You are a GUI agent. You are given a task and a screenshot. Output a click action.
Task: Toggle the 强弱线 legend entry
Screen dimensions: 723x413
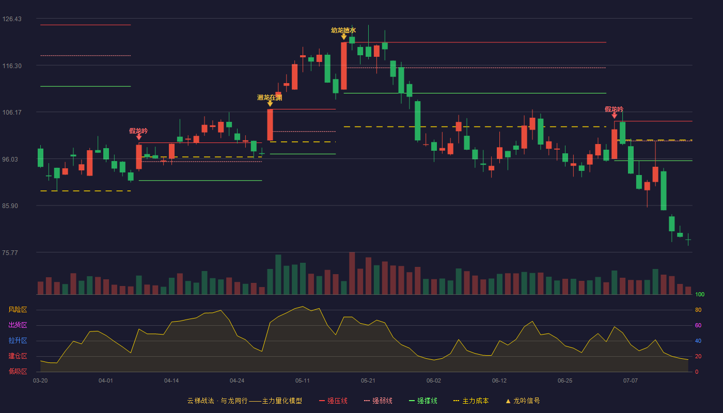click(378, 401)
